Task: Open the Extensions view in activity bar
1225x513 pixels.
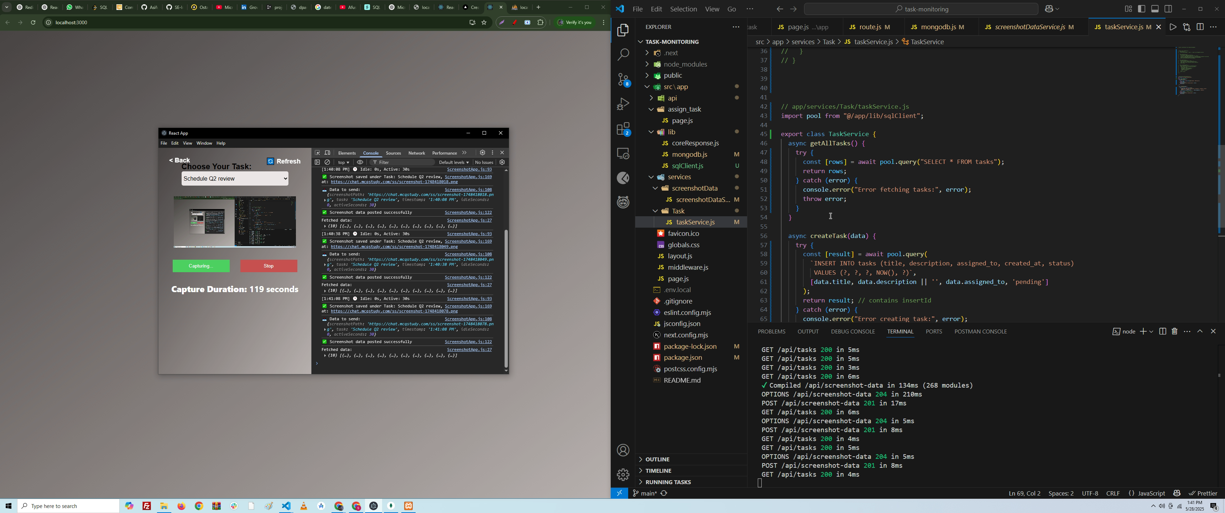Action: coord(623,129)
